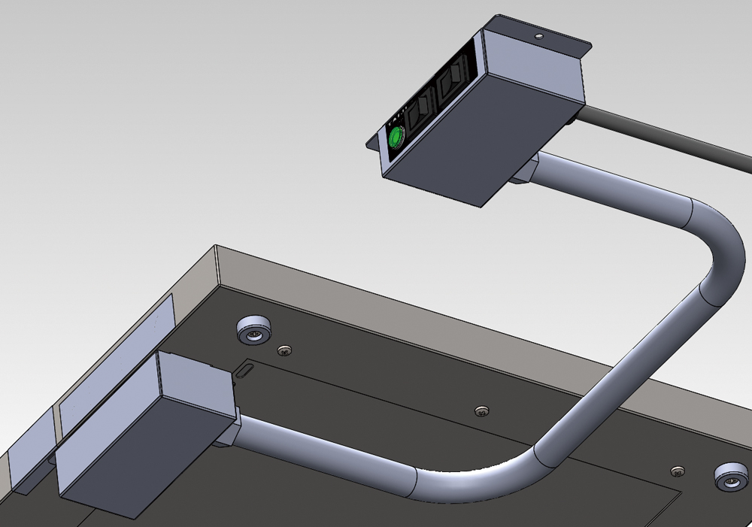Select the rocker switch farthest from green button
Screen dimensions: 752x527
[x=453, y=77]
